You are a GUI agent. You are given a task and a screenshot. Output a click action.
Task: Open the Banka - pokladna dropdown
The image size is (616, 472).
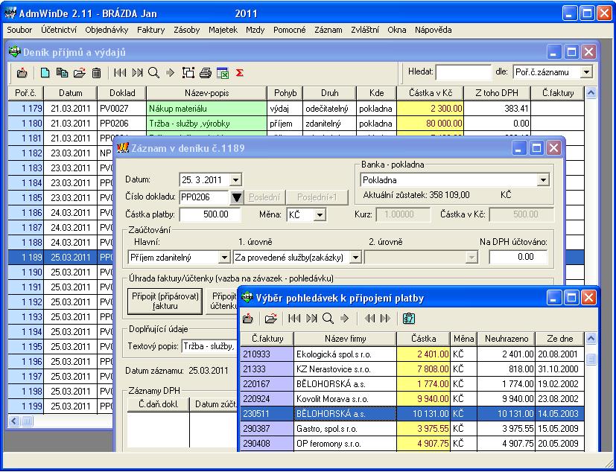click(x=542, y=179)
